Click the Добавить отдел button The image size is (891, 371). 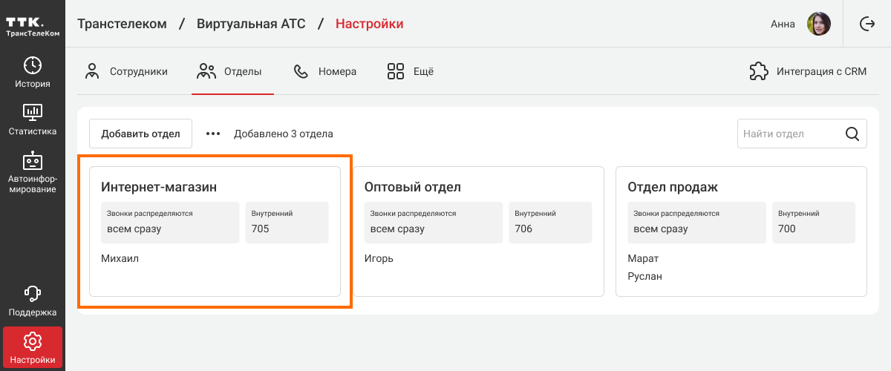pos(140,134)
